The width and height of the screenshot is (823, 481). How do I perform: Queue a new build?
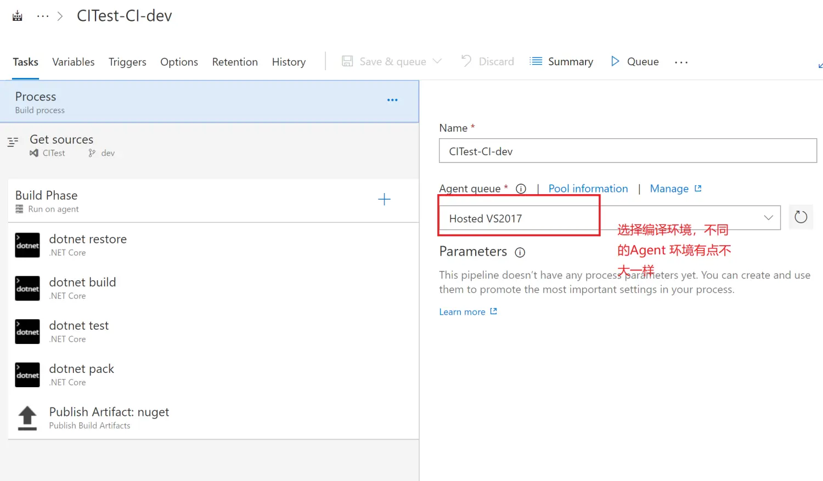coord(642,61)
